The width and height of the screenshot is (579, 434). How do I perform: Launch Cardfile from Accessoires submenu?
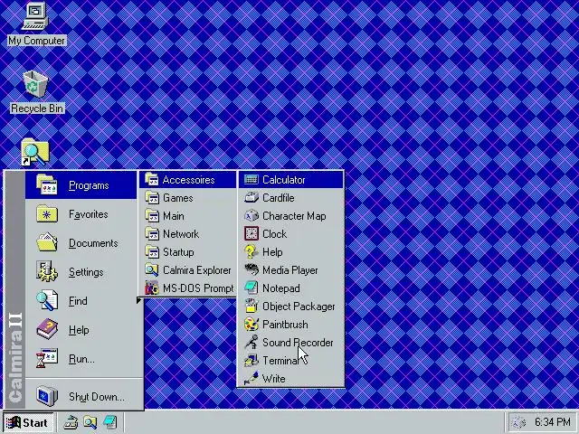tap(290, 198)
